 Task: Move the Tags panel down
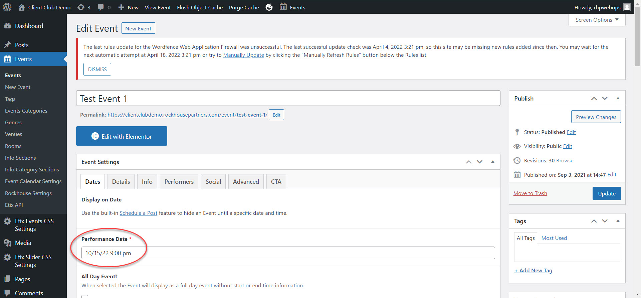point(605,221)
